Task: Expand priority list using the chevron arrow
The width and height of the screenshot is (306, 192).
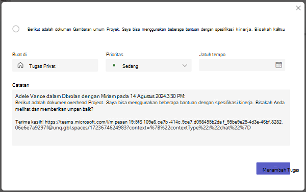Action: [185, 66]
